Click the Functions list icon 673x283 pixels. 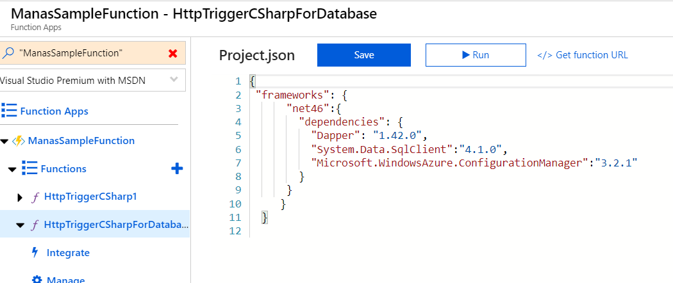(29, 168)
